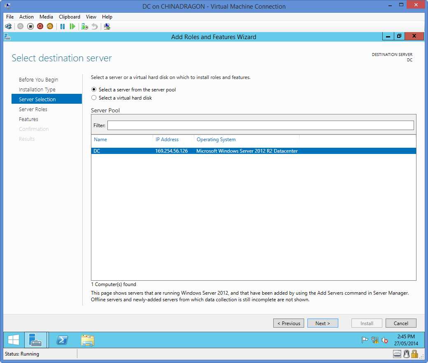Image resolution: width=428 pixels, height=363 pixels.
Task: Revert the VM with the undo arrow icon
Action: [x=94, y=26]
